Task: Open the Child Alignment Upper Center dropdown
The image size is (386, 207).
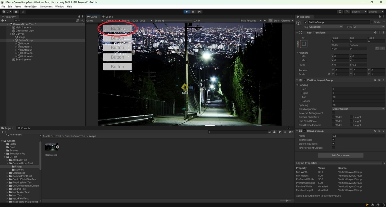Action: (358, 109)
